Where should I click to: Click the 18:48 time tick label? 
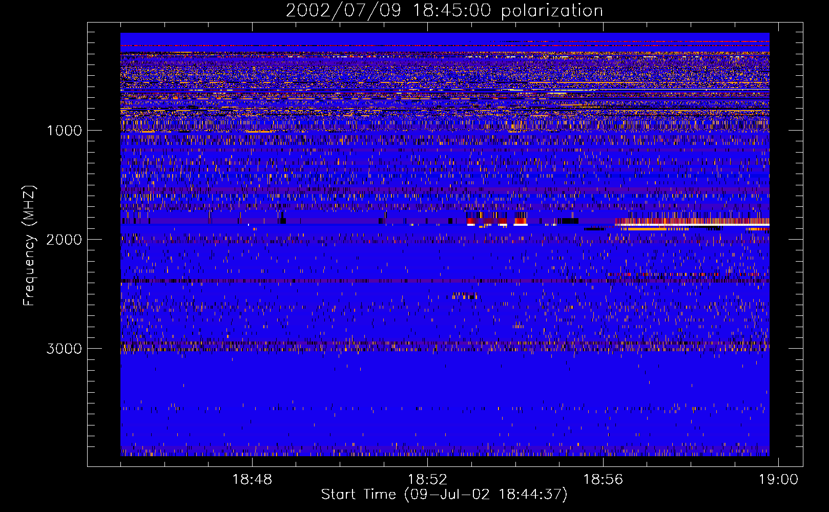252,480
